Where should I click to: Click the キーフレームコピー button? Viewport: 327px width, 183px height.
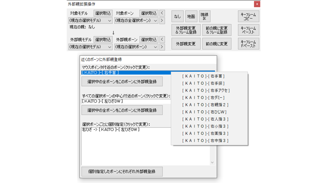tap(249, 16)
